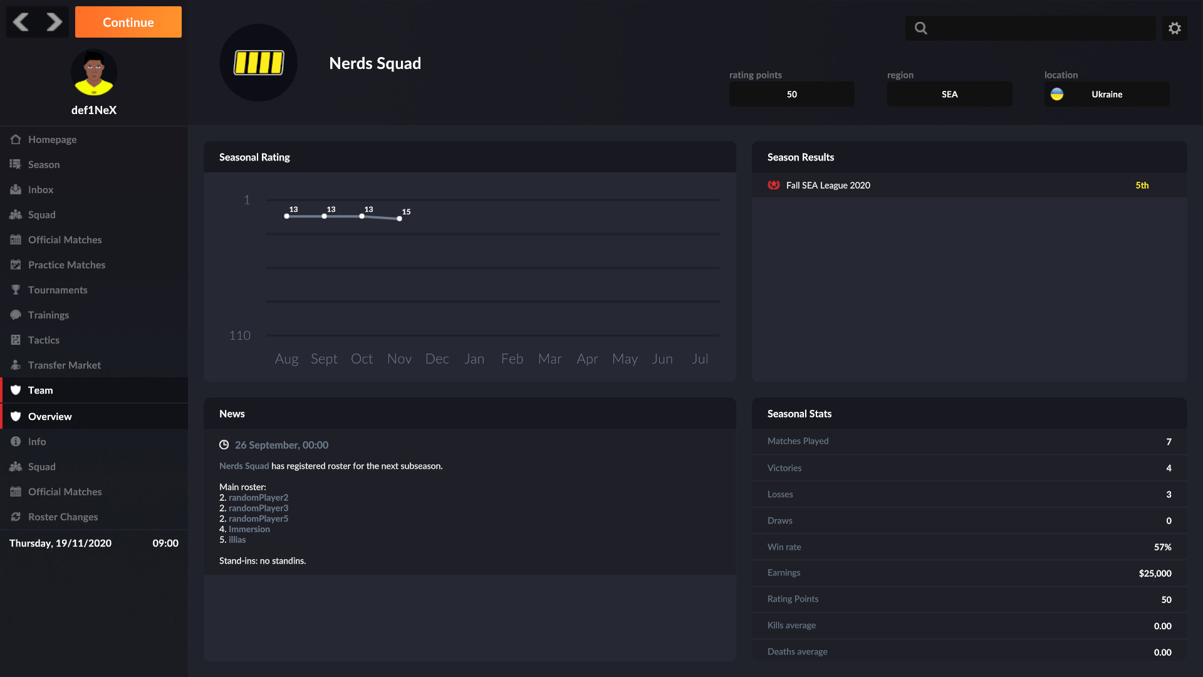
Task: Open the Inbox page
Action: tap(41, 189)
